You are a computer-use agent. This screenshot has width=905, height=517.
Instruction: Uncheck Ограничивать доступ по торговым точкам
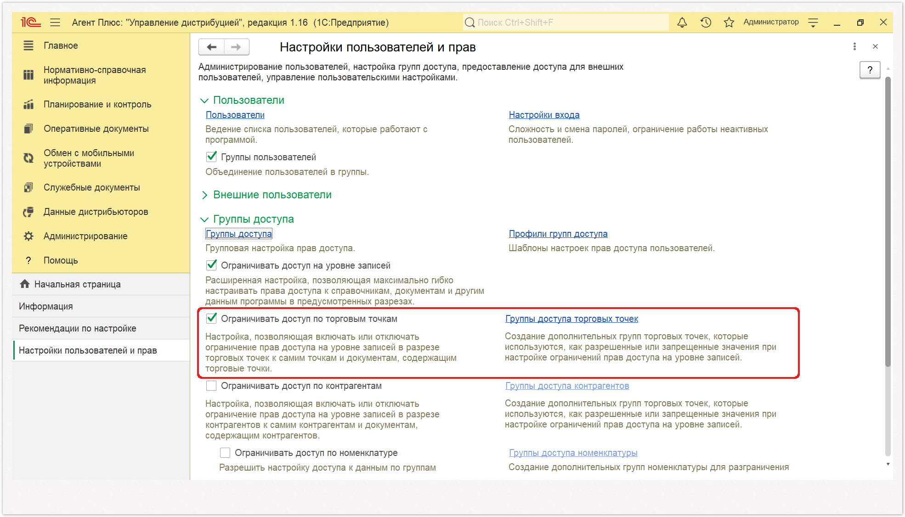click(x=211, y=318)
